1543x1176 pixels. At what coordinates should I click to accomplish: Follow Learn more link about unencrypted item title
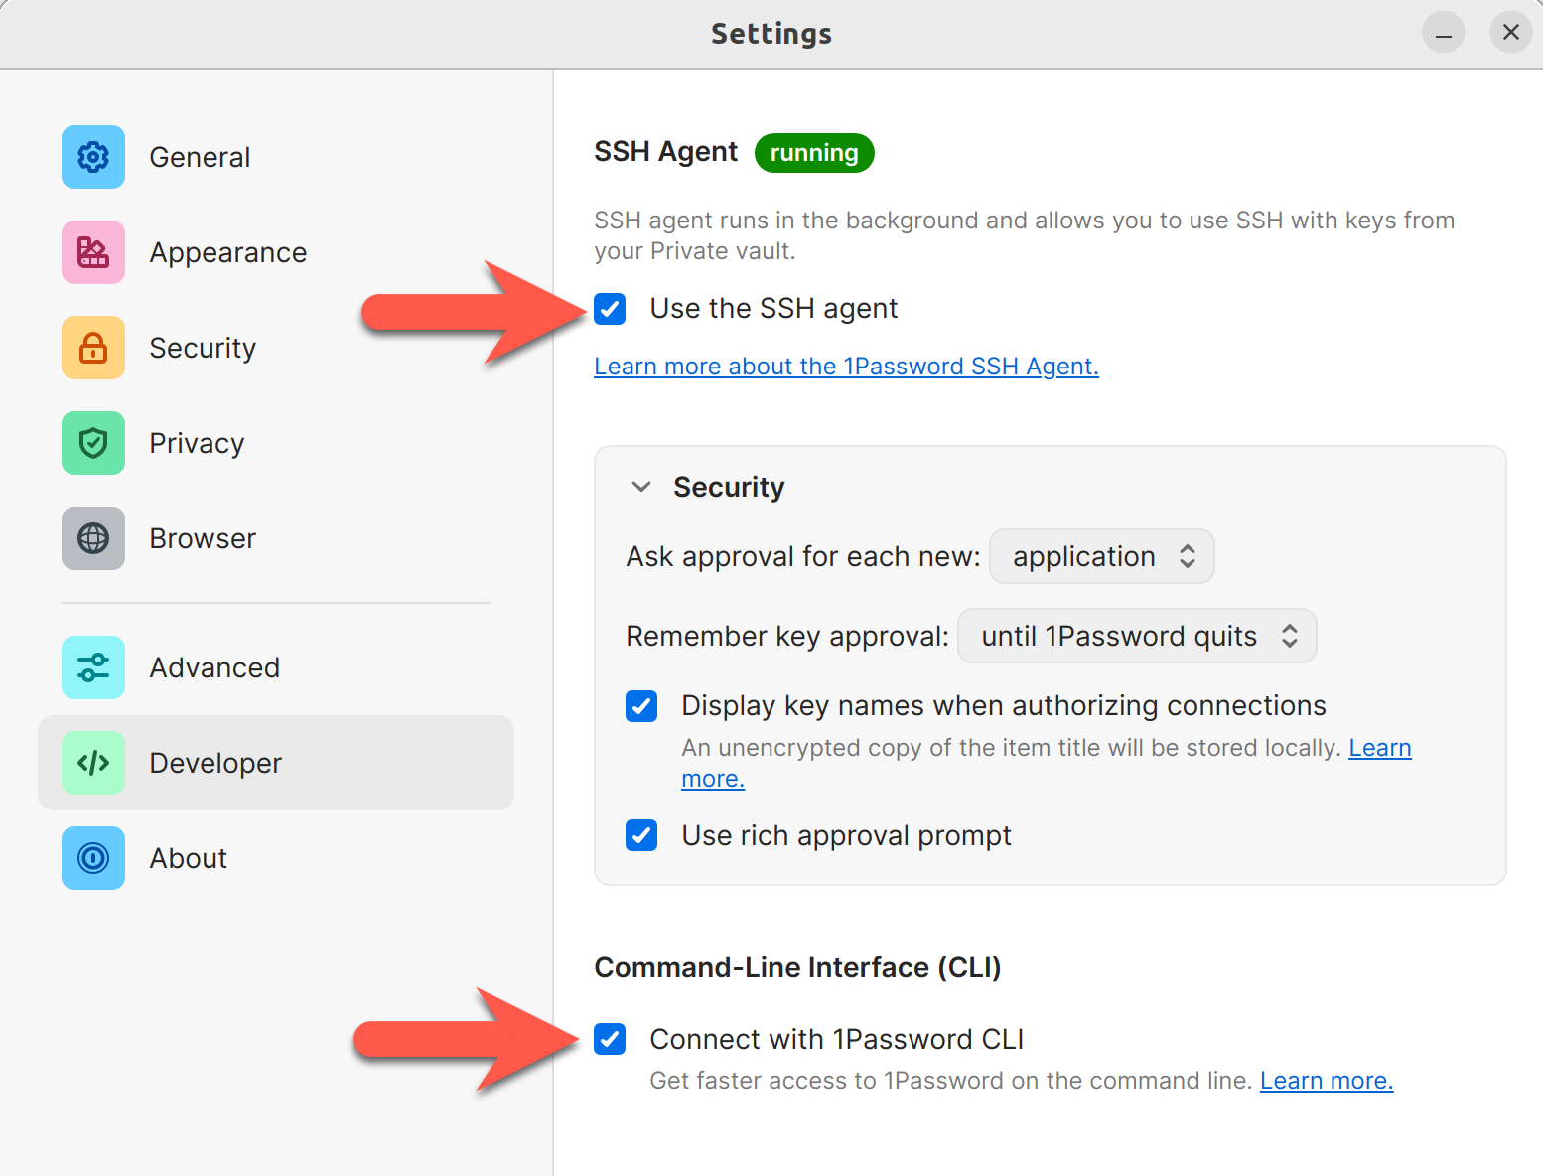(x=1379, y=748)
